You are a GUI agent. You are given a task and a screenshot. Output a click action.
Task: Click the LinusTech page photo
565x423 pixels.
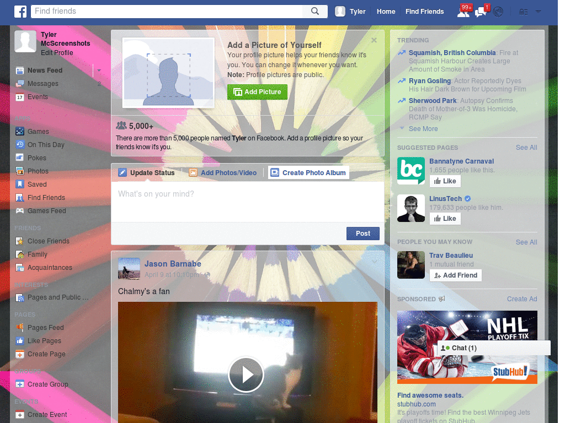(x=411, y=208)
